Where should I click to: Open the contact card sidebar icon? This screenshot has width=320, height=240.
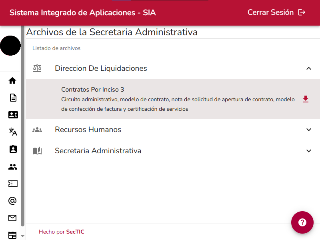tap(12, 115)
